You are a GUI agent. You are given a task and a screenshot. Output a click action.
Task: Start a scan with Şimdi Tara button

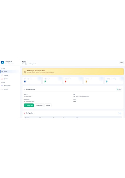pyautogui.click(x=29, y=105)
